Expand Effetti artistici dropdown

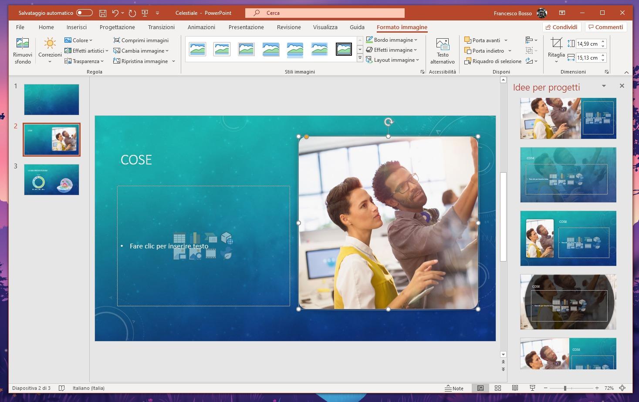click(x=86, y=50)
